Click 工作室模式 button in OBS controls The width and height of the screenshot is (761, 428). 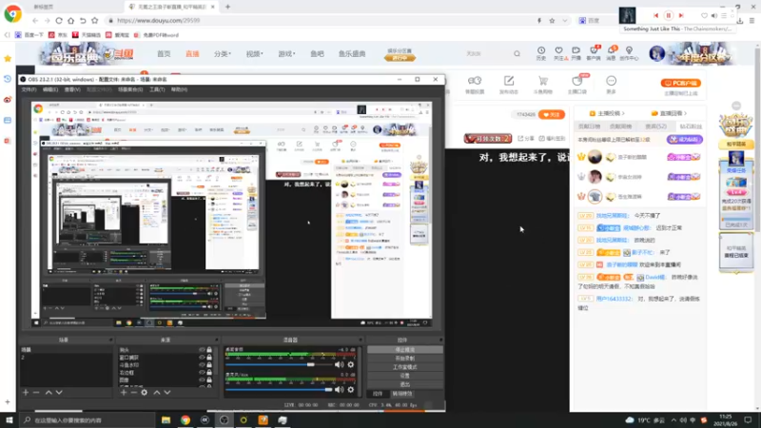tap(405, 367)
